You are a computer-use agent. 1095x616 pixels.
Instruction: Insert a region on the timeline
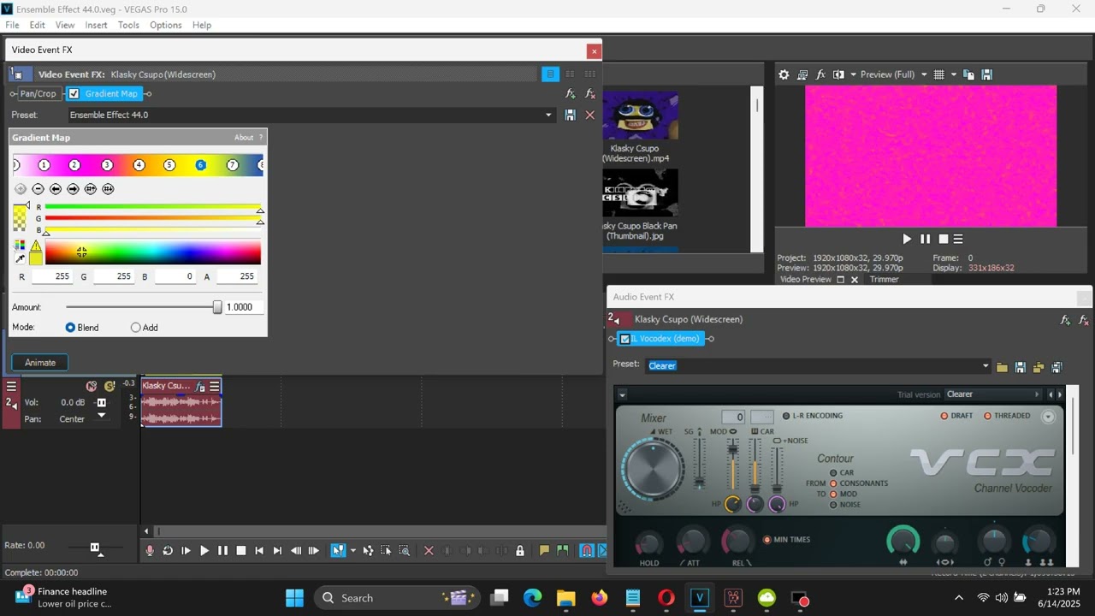click(563, 551)
